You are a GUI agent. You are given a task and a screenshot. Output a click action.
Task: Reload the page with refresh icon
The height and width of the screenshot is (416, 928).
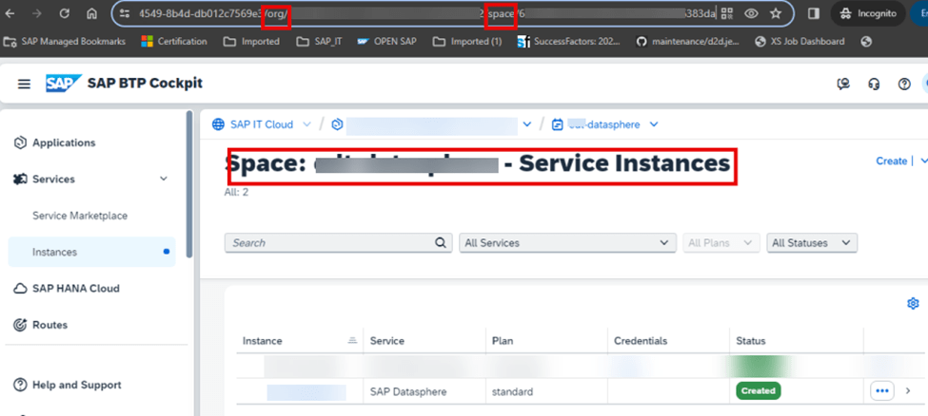click(x=65, y=13)
